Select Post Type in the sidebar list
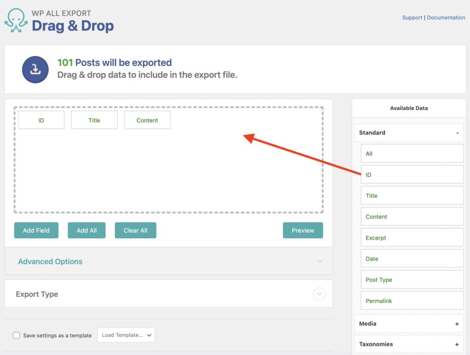This screenshot has width=470, height=355. click(x=412, y=279)
